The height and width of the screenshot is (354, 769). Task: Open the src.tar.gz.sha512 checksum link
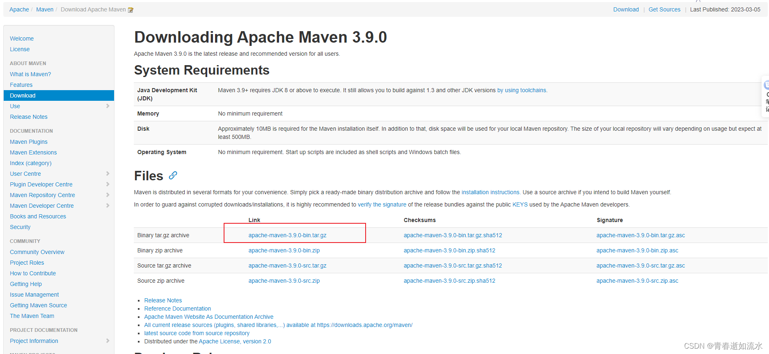click(x=453, y=265)
